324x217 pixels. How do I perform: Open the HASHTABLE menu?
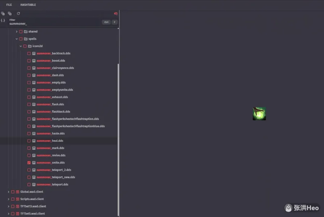tap(28, 5)
